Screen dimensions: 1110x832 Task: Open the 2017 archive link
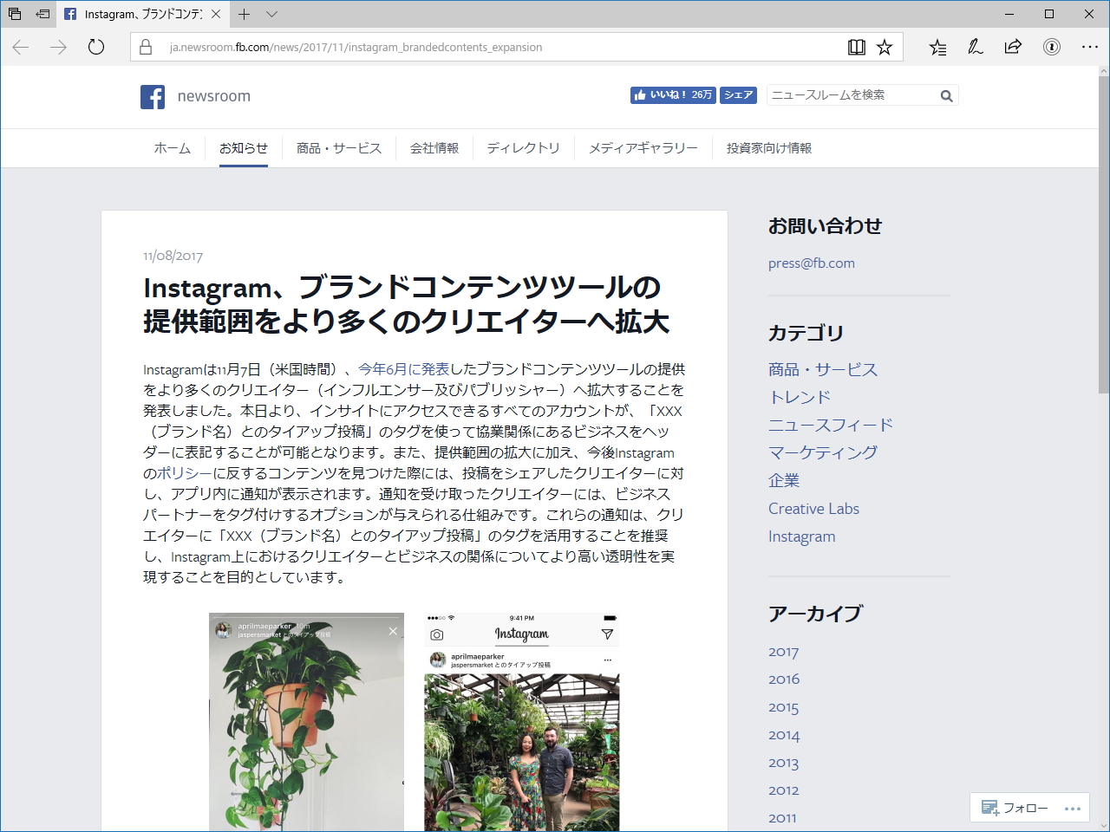click(x=784, y=652)
